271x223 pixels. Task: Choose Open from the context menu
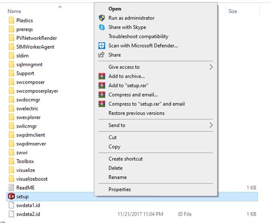coord(155,9)
